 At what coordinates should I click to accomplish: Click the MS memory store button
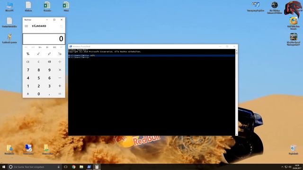pos(54,47)
